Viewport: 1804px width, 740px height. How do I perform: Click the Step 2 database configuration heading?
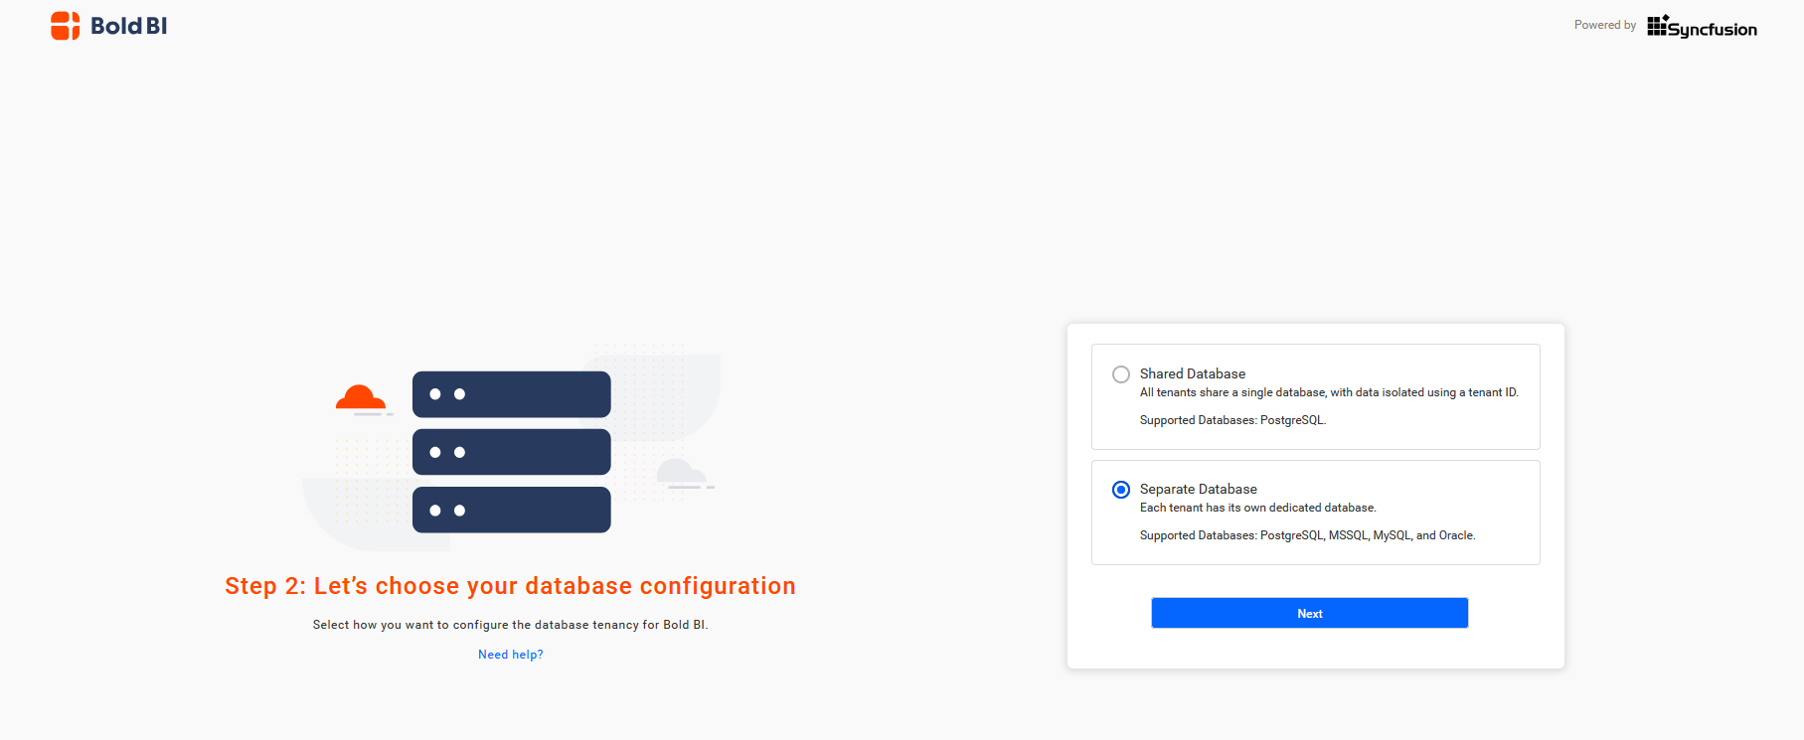coord(510,586)
